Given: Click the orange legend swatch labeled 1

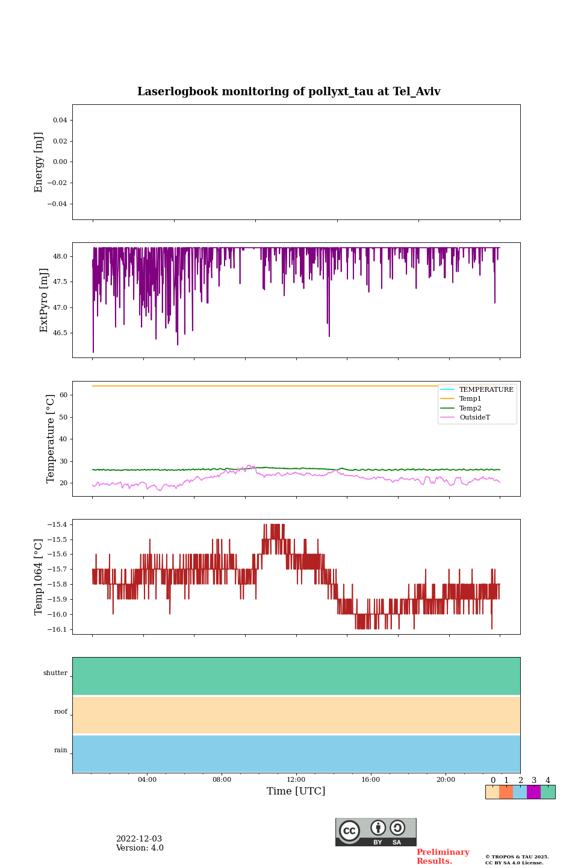Looking at the screenshot, I should tap(506, 792).
